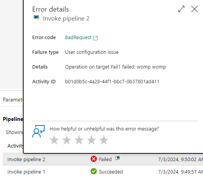Click the Activity ID value text
Viewport: 203px width, 177px height.
click(112, 82)
